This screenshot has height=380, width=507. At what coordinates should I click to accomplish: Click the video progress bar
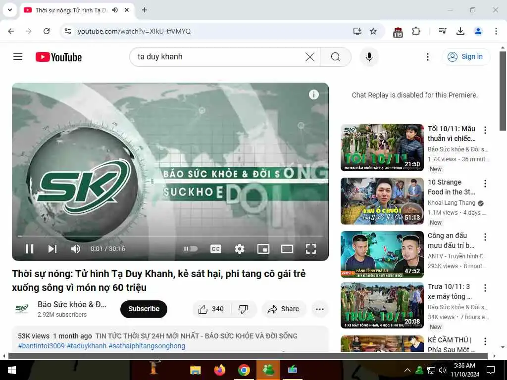[170, 236]
